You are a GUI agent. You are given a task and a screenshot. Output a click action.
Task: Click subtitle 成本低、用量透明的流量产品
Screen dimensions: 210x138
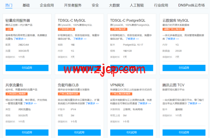point(21,89)
